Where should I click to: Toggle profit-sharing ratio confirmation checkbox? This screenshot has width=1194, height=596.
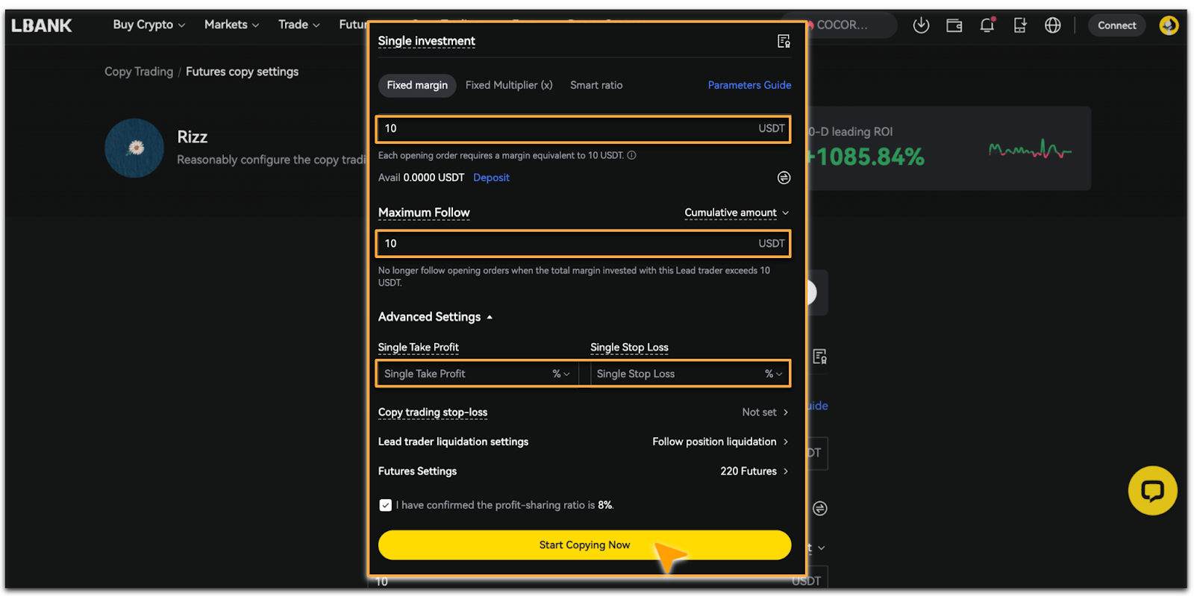click(x=385, y=505)
